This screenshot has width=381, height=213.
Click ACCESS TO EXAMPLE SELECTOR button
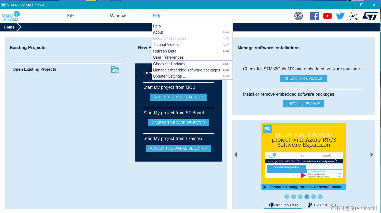pyautogui.click(x=178, y=148)
